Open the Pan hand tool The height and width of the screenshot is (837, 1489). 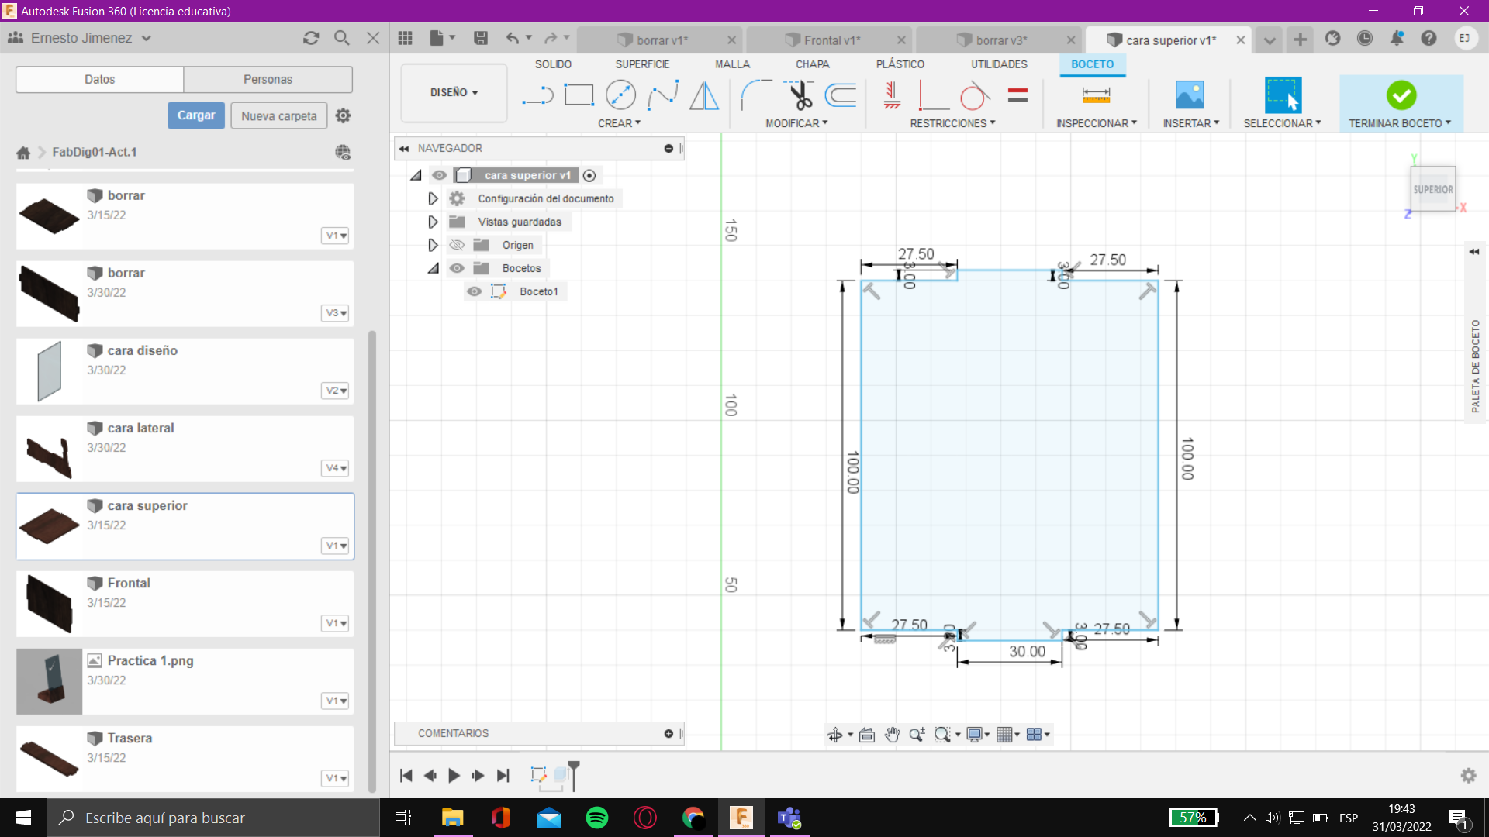(892, 735)
